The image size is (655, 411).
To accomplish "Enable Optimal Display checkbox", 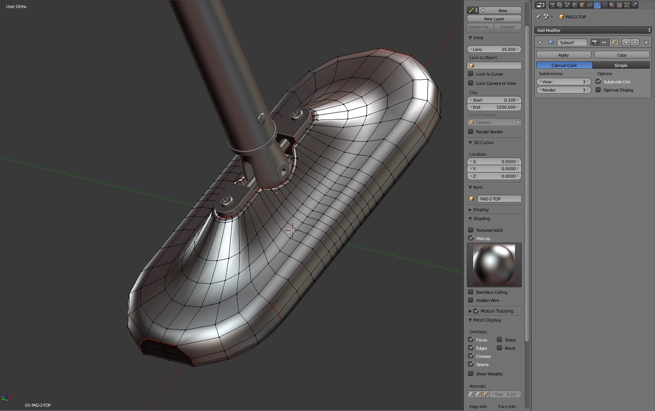I will tap(598, 90).
